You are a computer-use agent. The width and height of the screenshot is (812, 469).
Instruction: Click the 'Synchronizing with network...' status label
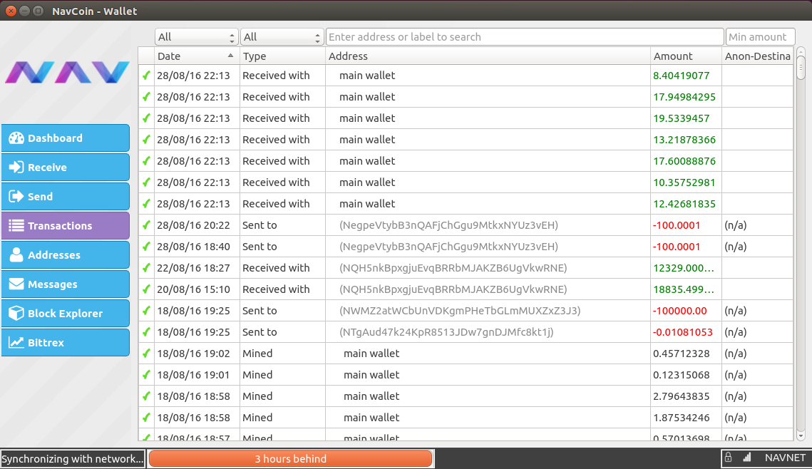[x=73, y=458]
